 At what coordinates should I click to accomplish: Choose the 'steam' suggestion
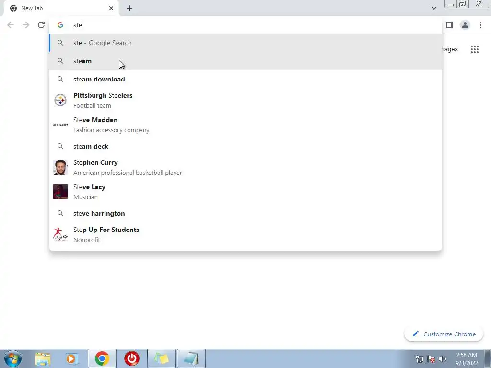(x=245, y=61)
